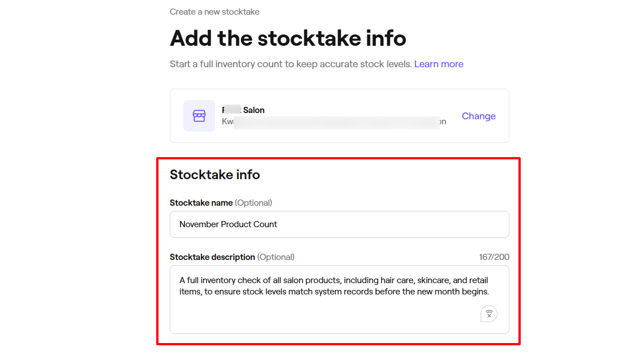Image resolution: width=639 pixels, height=360 pixels.
Task: Select the Add the stocktake info heading
Action: coord(288,38)
